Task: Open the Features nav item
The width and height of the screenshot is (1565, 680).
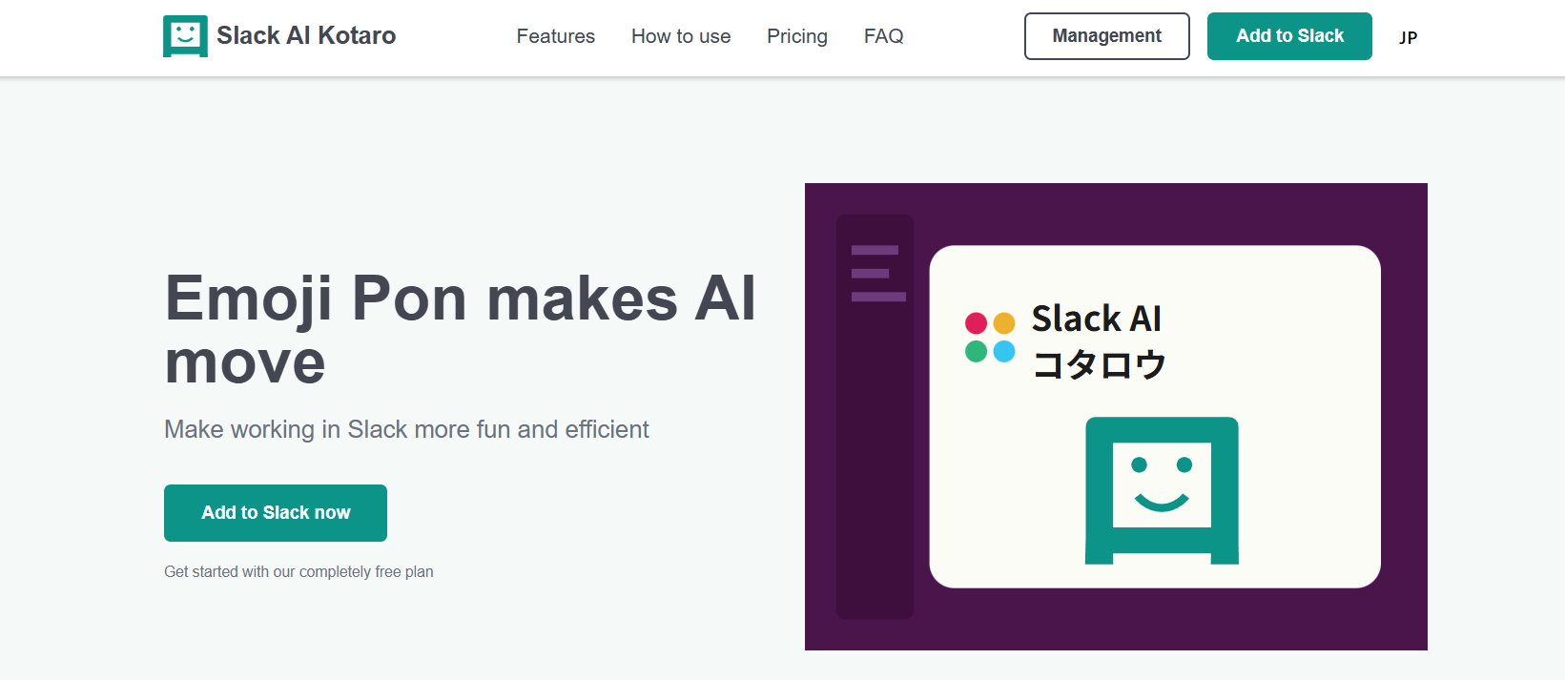Action: click(x=556, y=36)
